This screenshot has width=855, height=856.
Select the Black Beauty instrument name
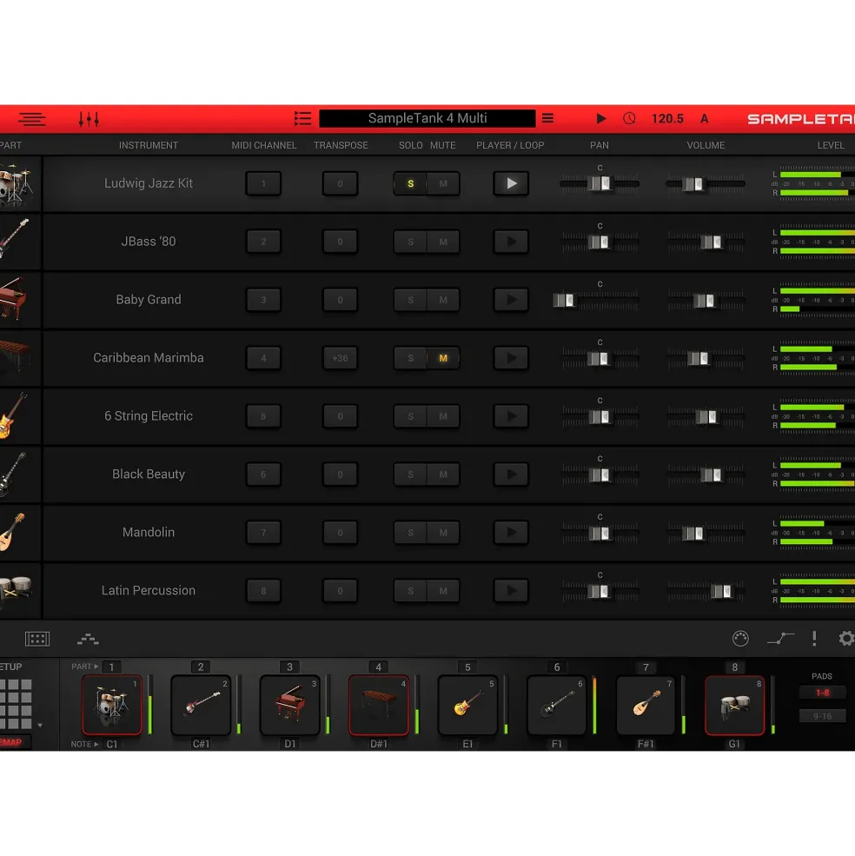click(149, 474)
